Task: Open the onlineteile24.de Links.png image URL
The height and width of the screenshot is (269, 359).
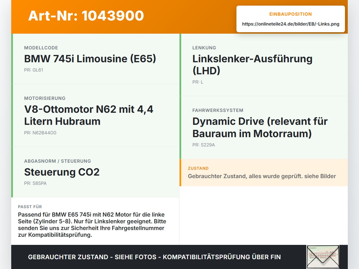Action: point(291,24)
